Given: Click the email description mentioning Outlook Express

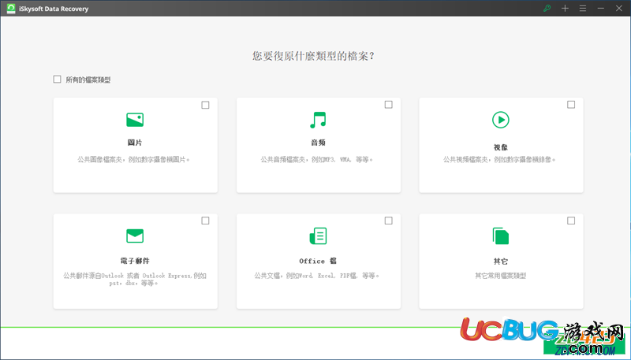Looking at the screenshot, I should click(135, 279).
